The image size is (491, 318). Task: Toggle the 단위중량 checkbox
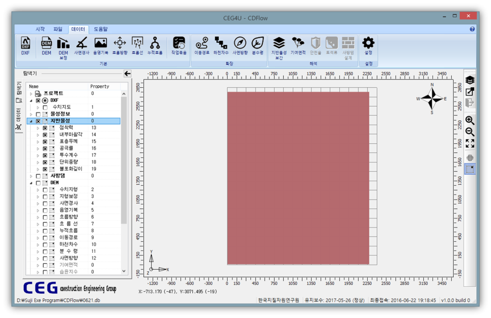click(45, 162)
